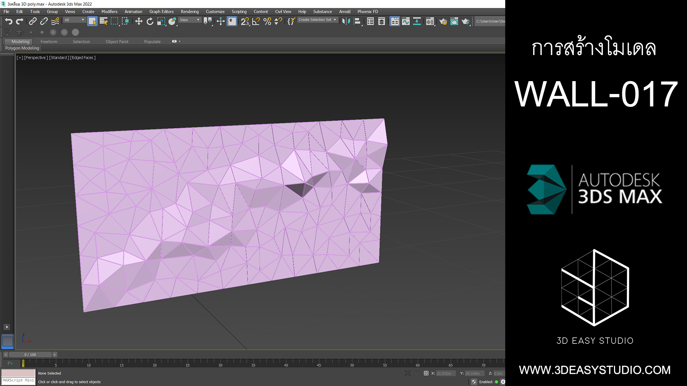The height and width of the screenshot is (386, 687).
Task: Open Create Selection Set dropdown
Action: click(x=317, y=20)
